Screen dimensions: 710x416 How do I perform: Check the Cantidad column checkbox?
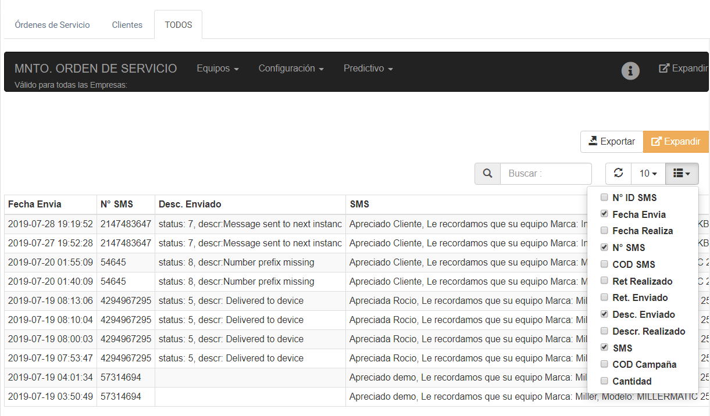604,381
